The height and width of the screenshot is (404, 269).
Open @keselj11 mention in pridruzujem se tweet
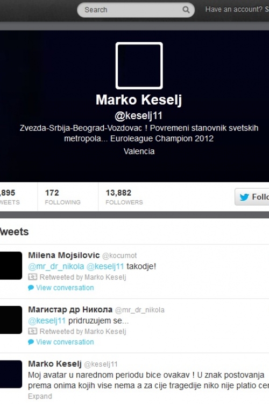click(x=47, y=321)
